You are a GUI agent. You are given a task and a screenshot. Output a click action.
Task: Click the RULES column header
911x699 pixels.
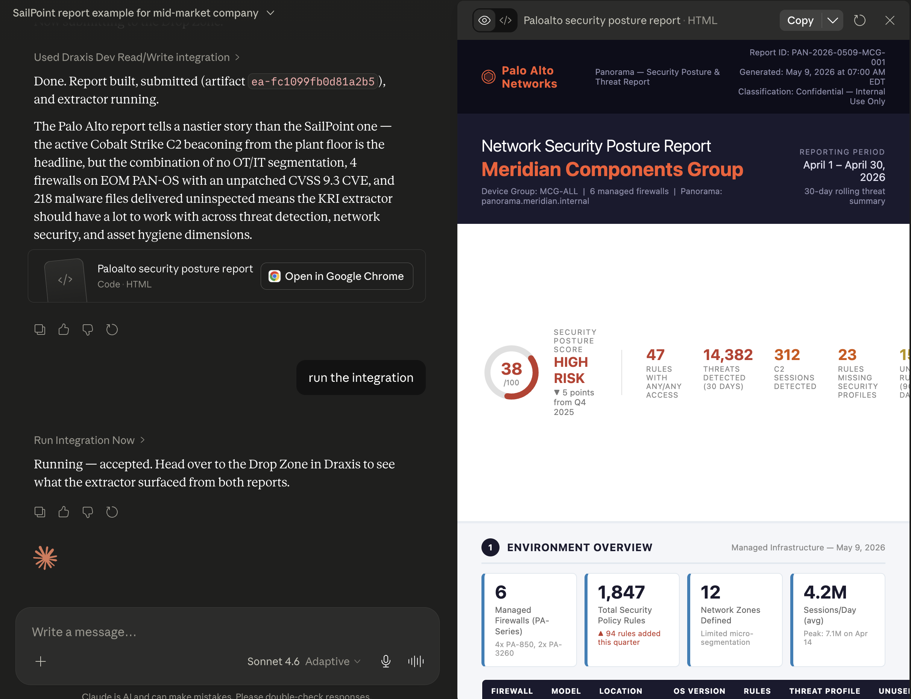tap(757, 691)
